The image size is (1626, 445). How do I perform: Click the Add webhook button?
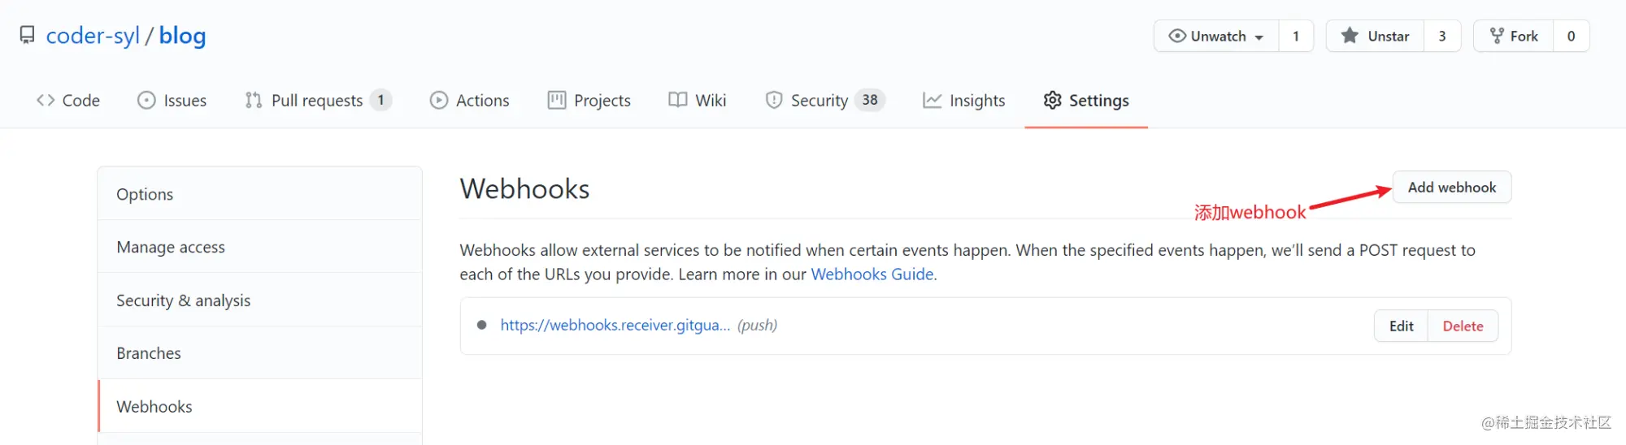1452,188
